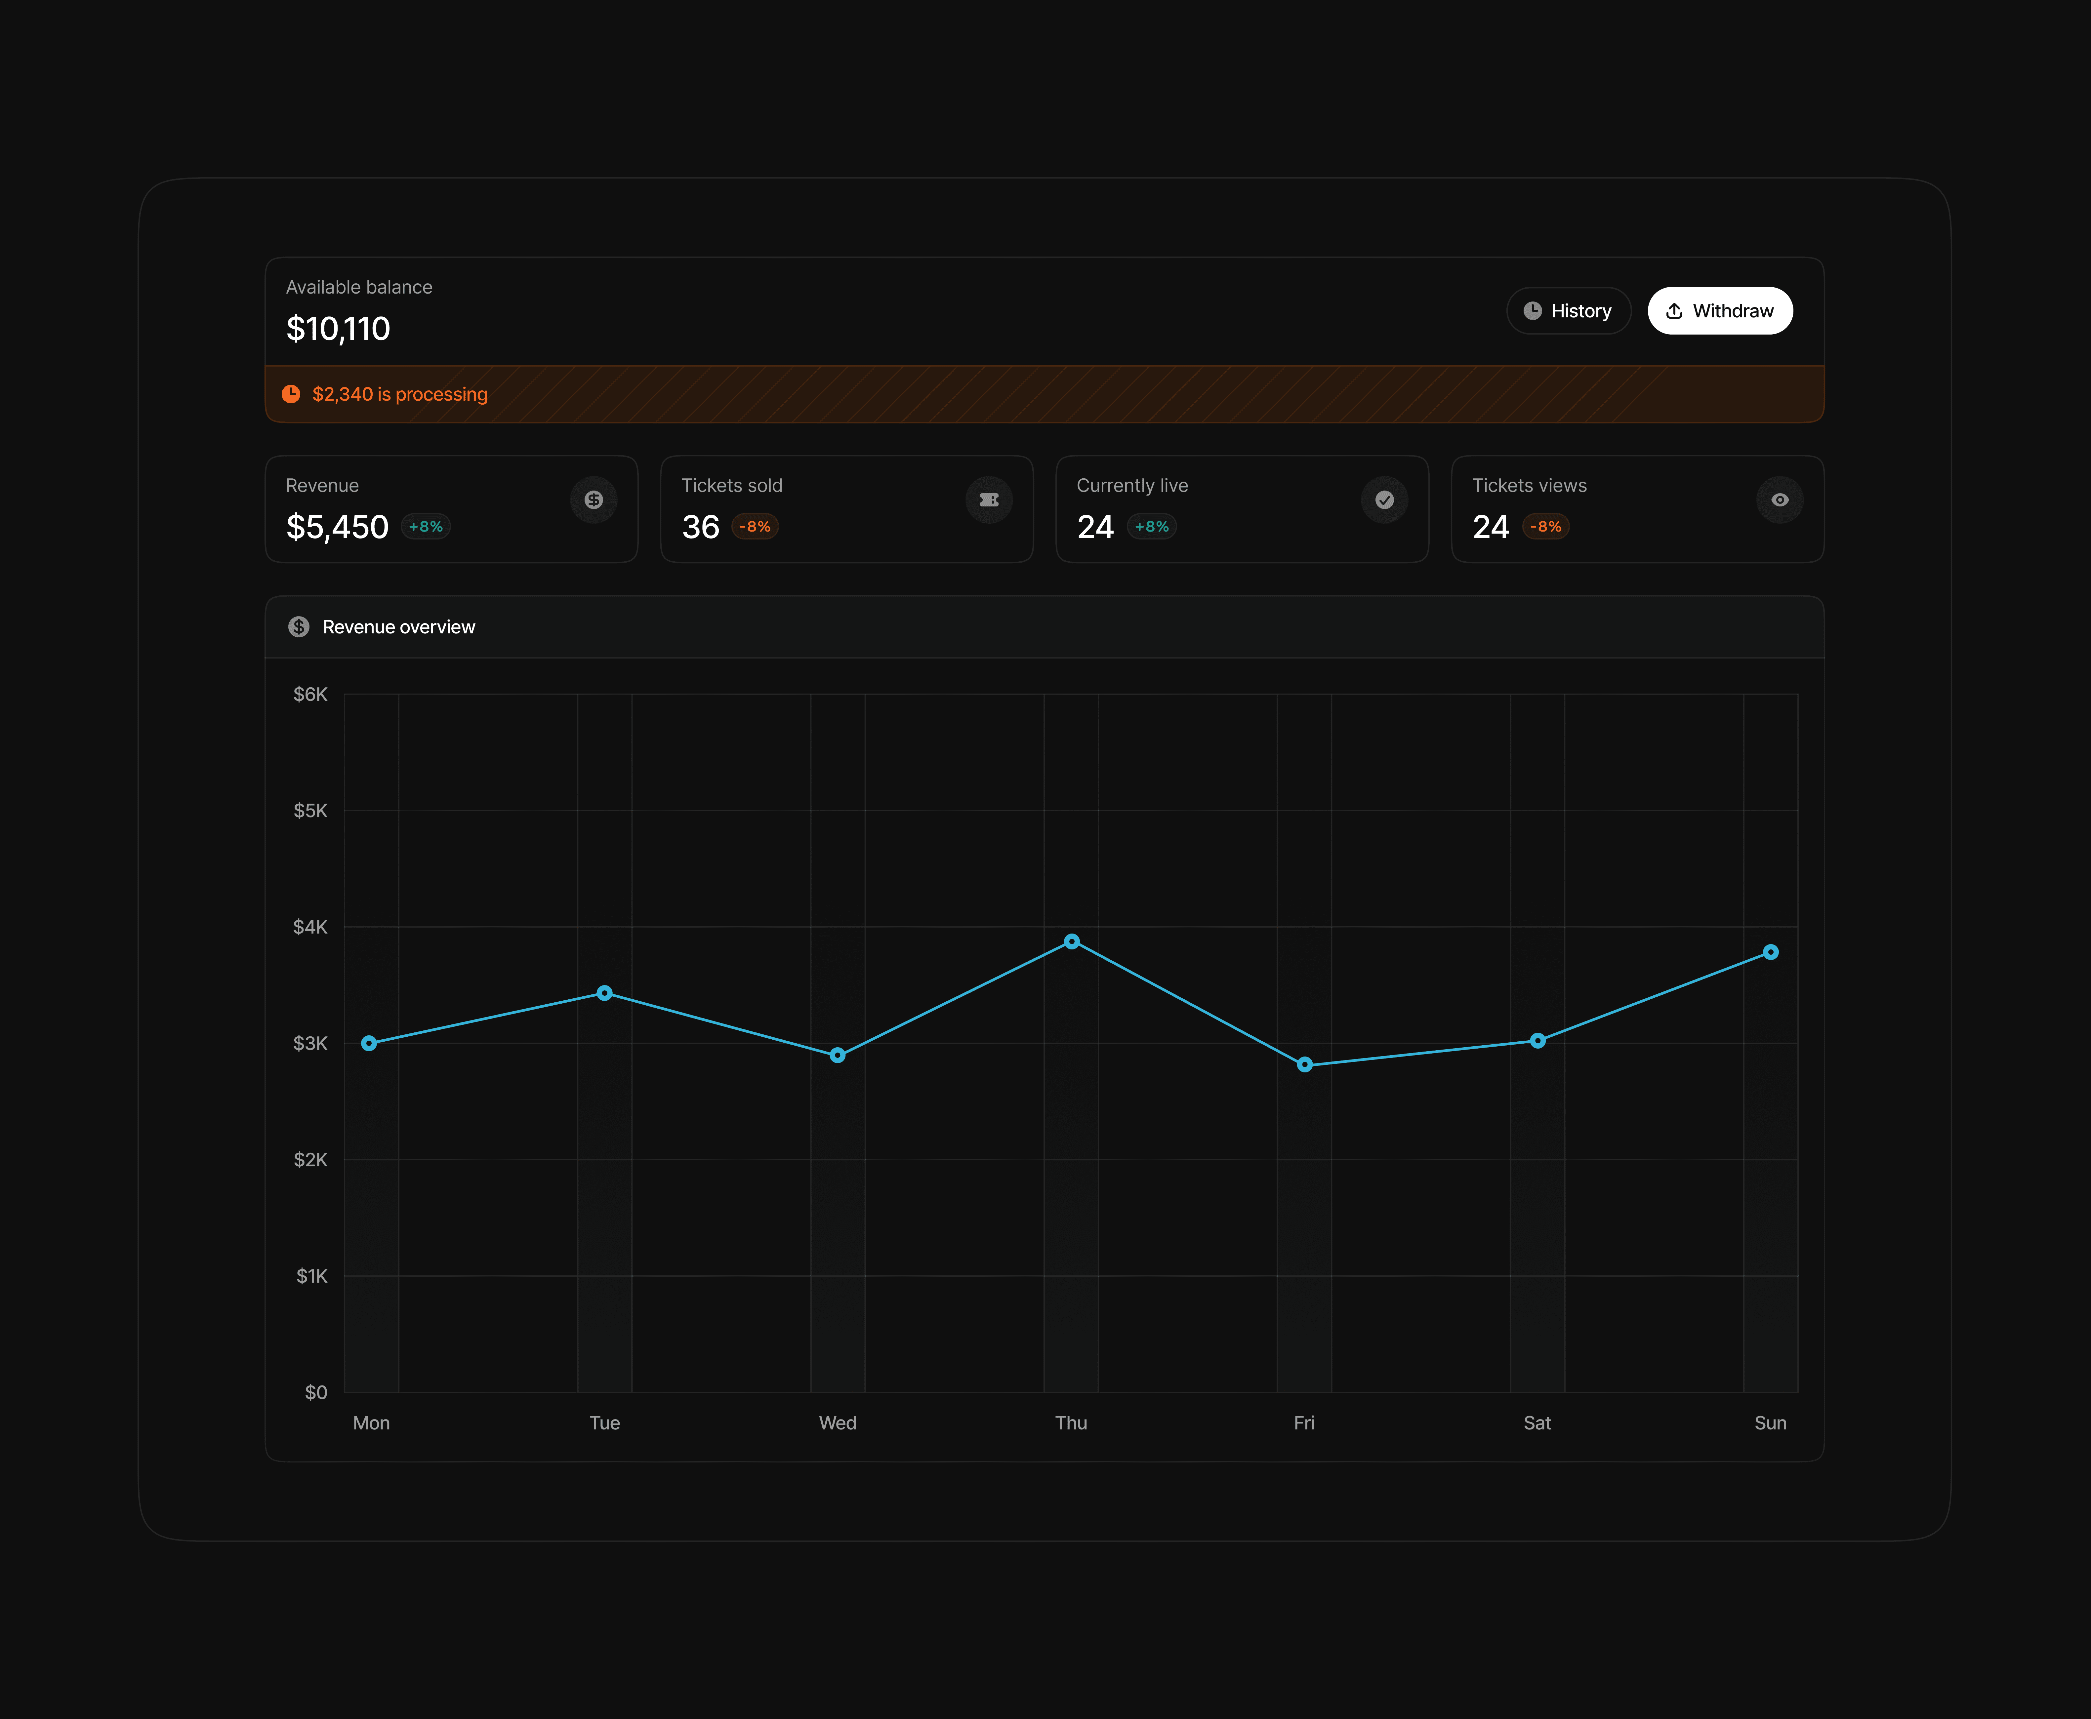Image resolution: width=2091 pixels, height=1719 pixels.
Task: Click the -8% badge next to Tickets sold
Action: click(x=755, y=527)
